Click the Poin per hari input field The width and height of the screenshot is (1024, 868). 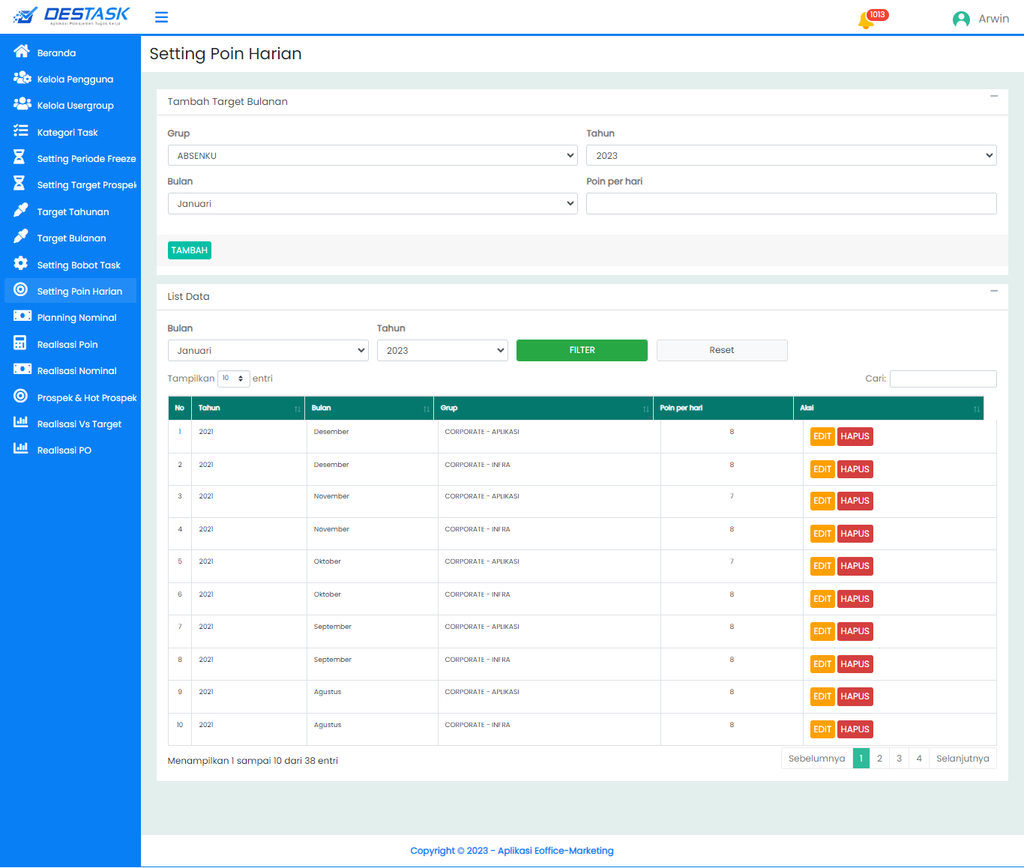coord(791,203)
